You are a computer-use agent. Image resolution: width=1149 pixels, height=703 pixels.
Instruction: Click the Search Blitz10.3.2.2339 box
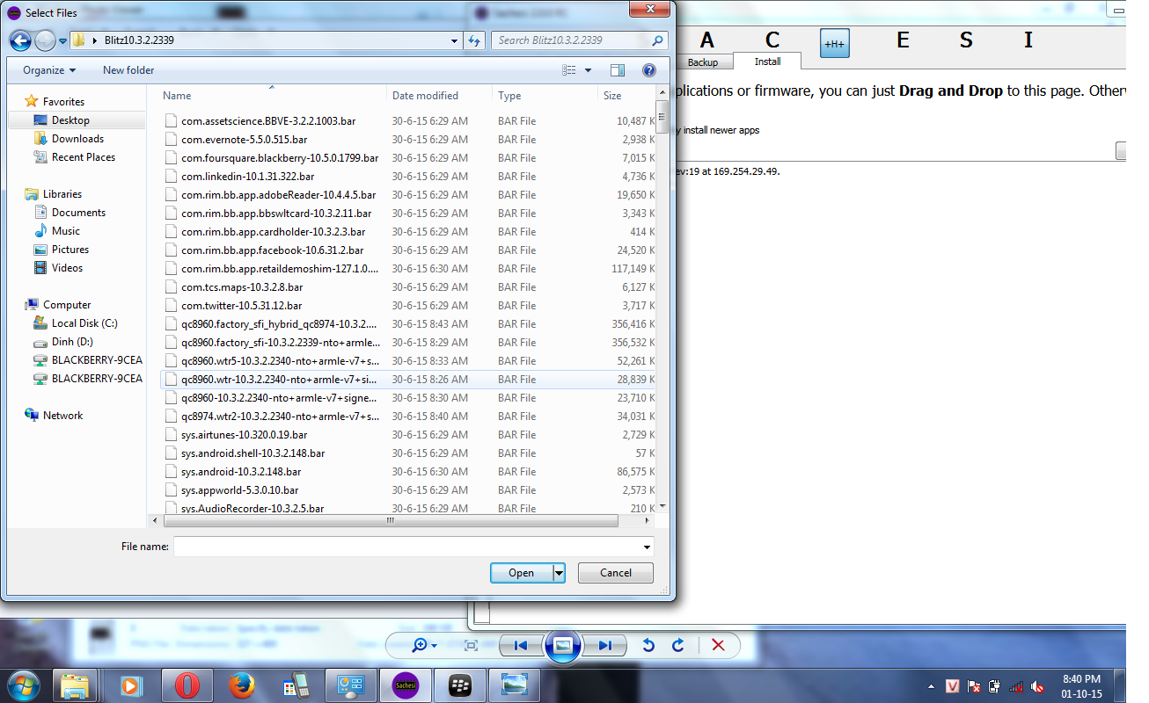tap(579, 40)
